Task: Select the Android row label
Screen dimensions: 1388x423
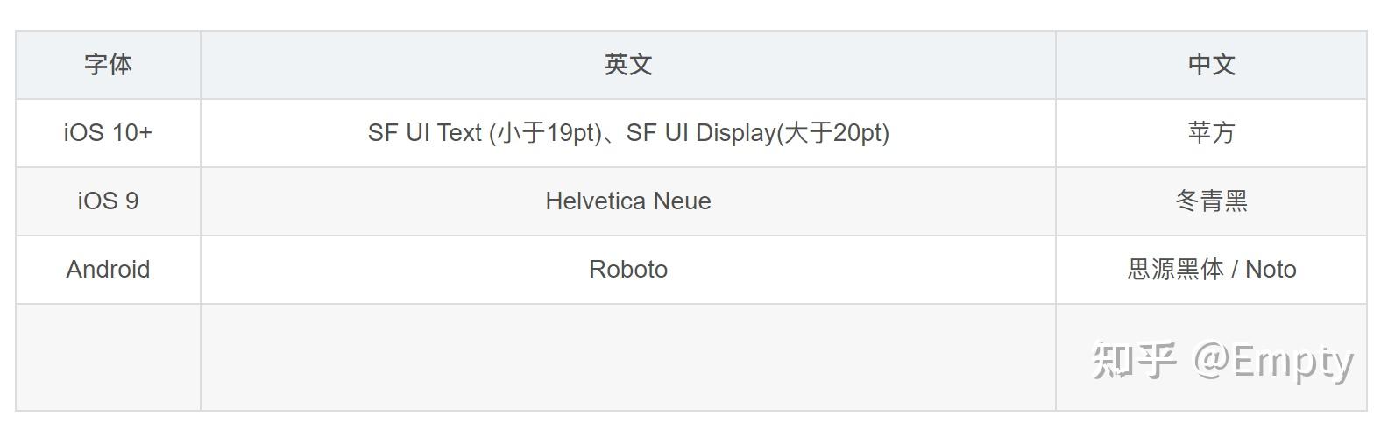Action: click(x=108, y=270)
